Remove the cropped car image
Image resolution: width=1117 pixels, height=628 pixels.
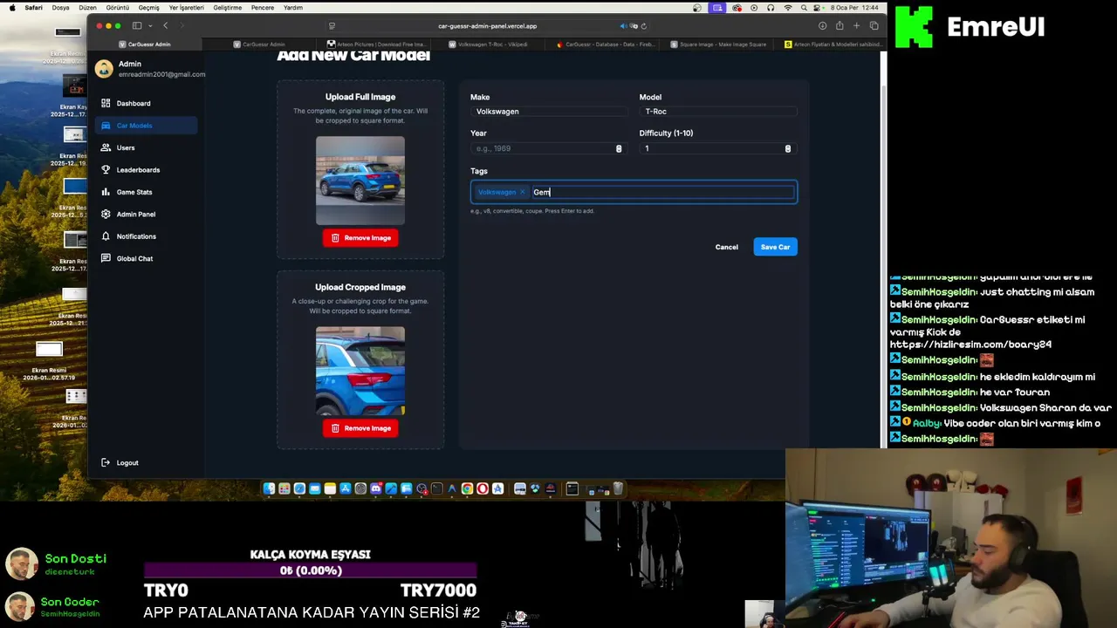360,427
